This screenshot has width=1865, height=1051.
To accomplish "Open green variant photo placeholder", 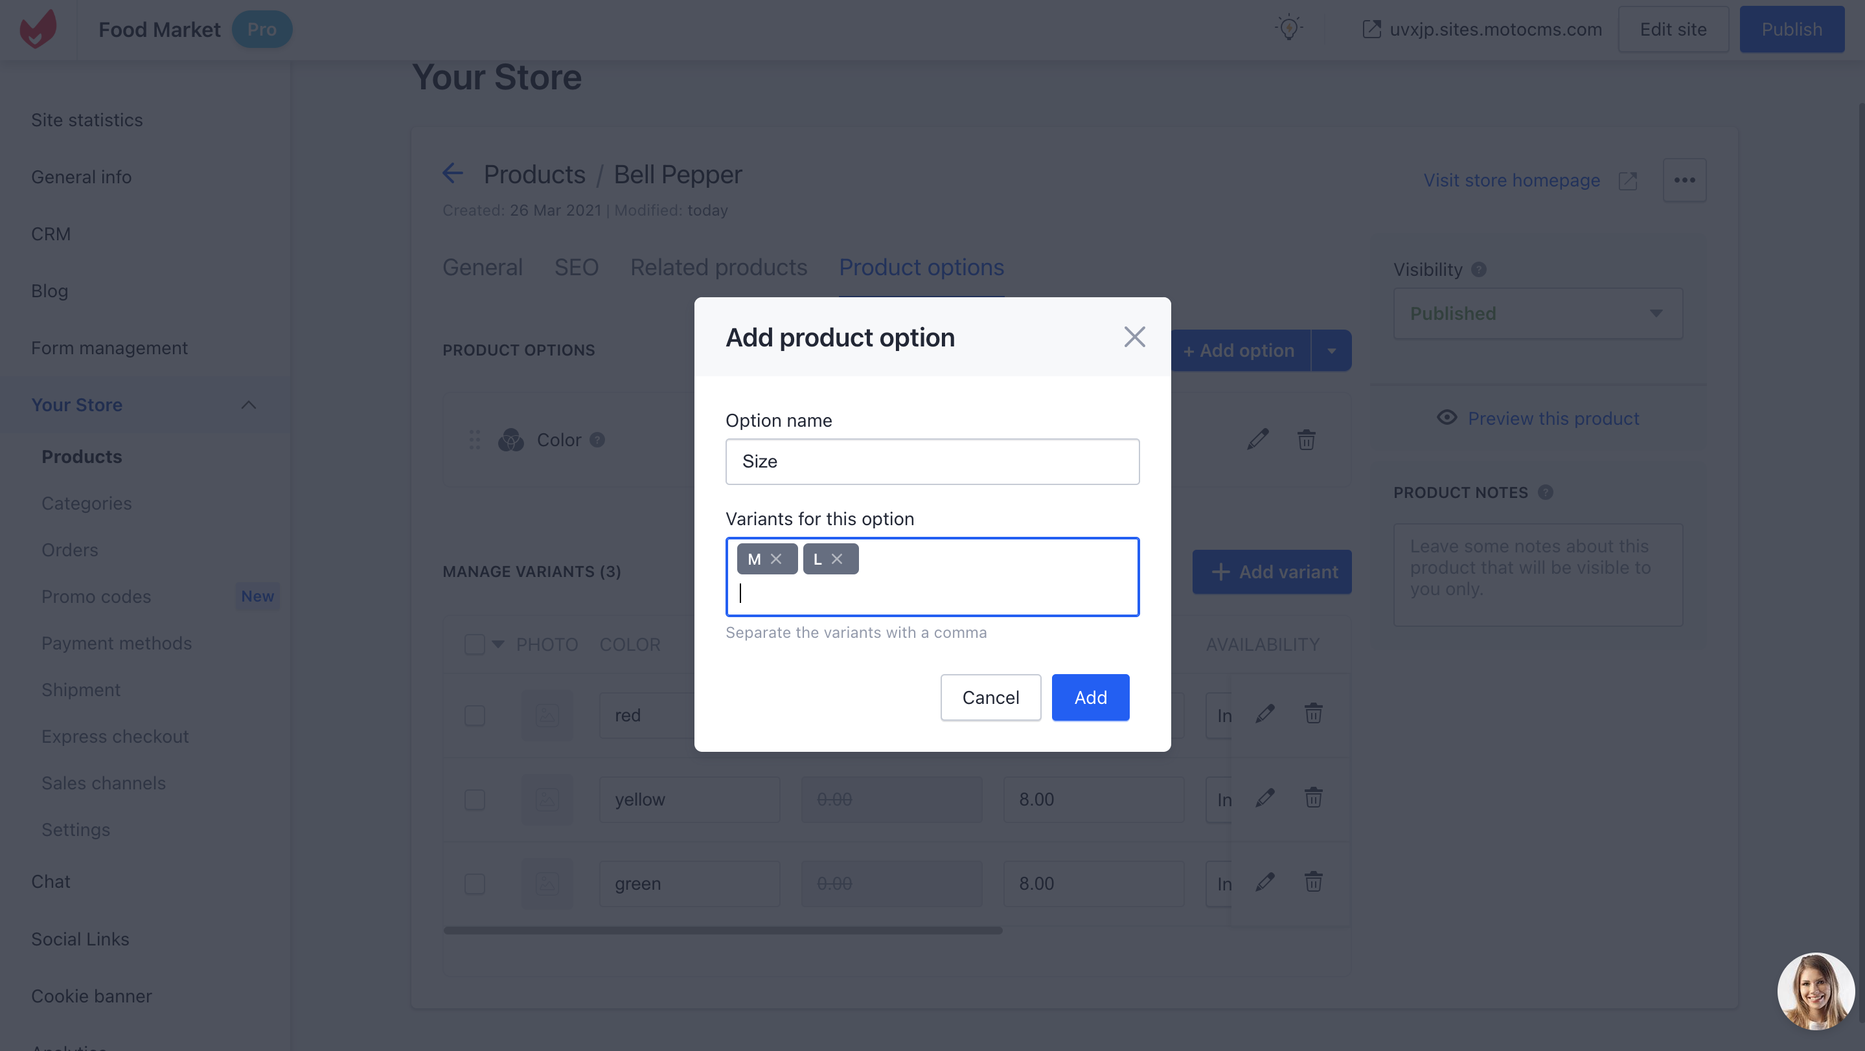I will tap(547, 883).
